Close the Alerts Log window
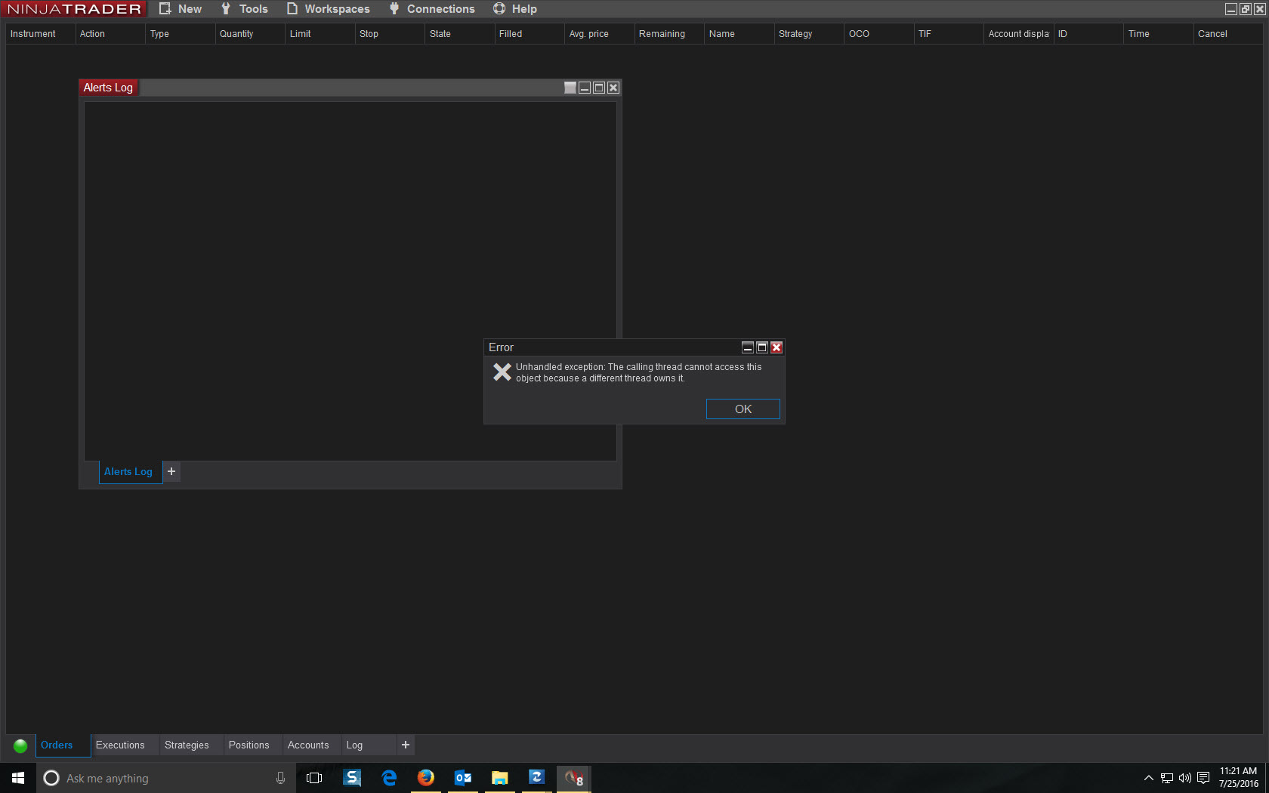The image size is (1269, 793). pyautogui.click(x=613, y=88)
